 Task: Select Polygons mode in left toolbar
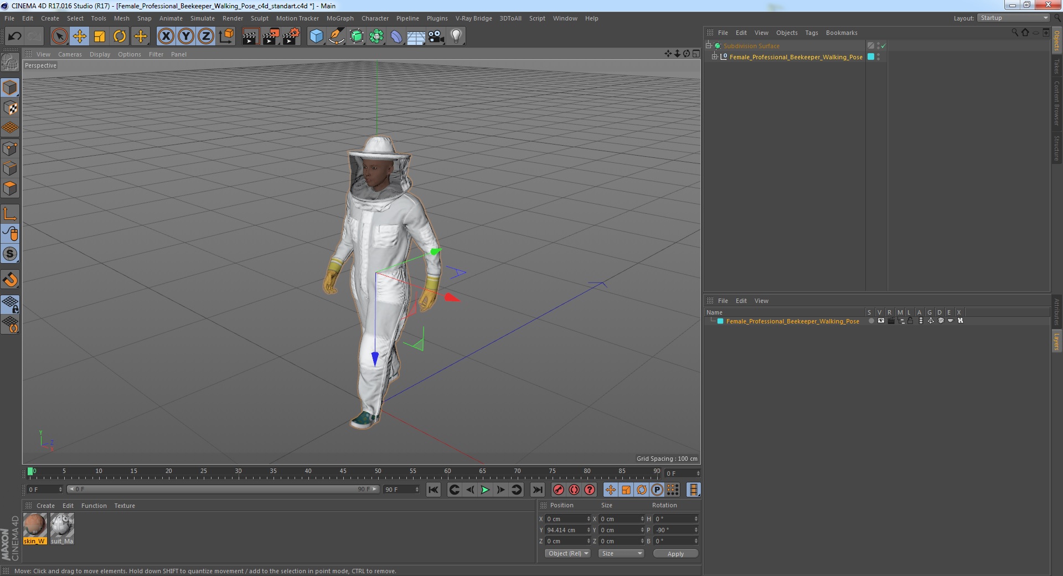click(10, 188)
